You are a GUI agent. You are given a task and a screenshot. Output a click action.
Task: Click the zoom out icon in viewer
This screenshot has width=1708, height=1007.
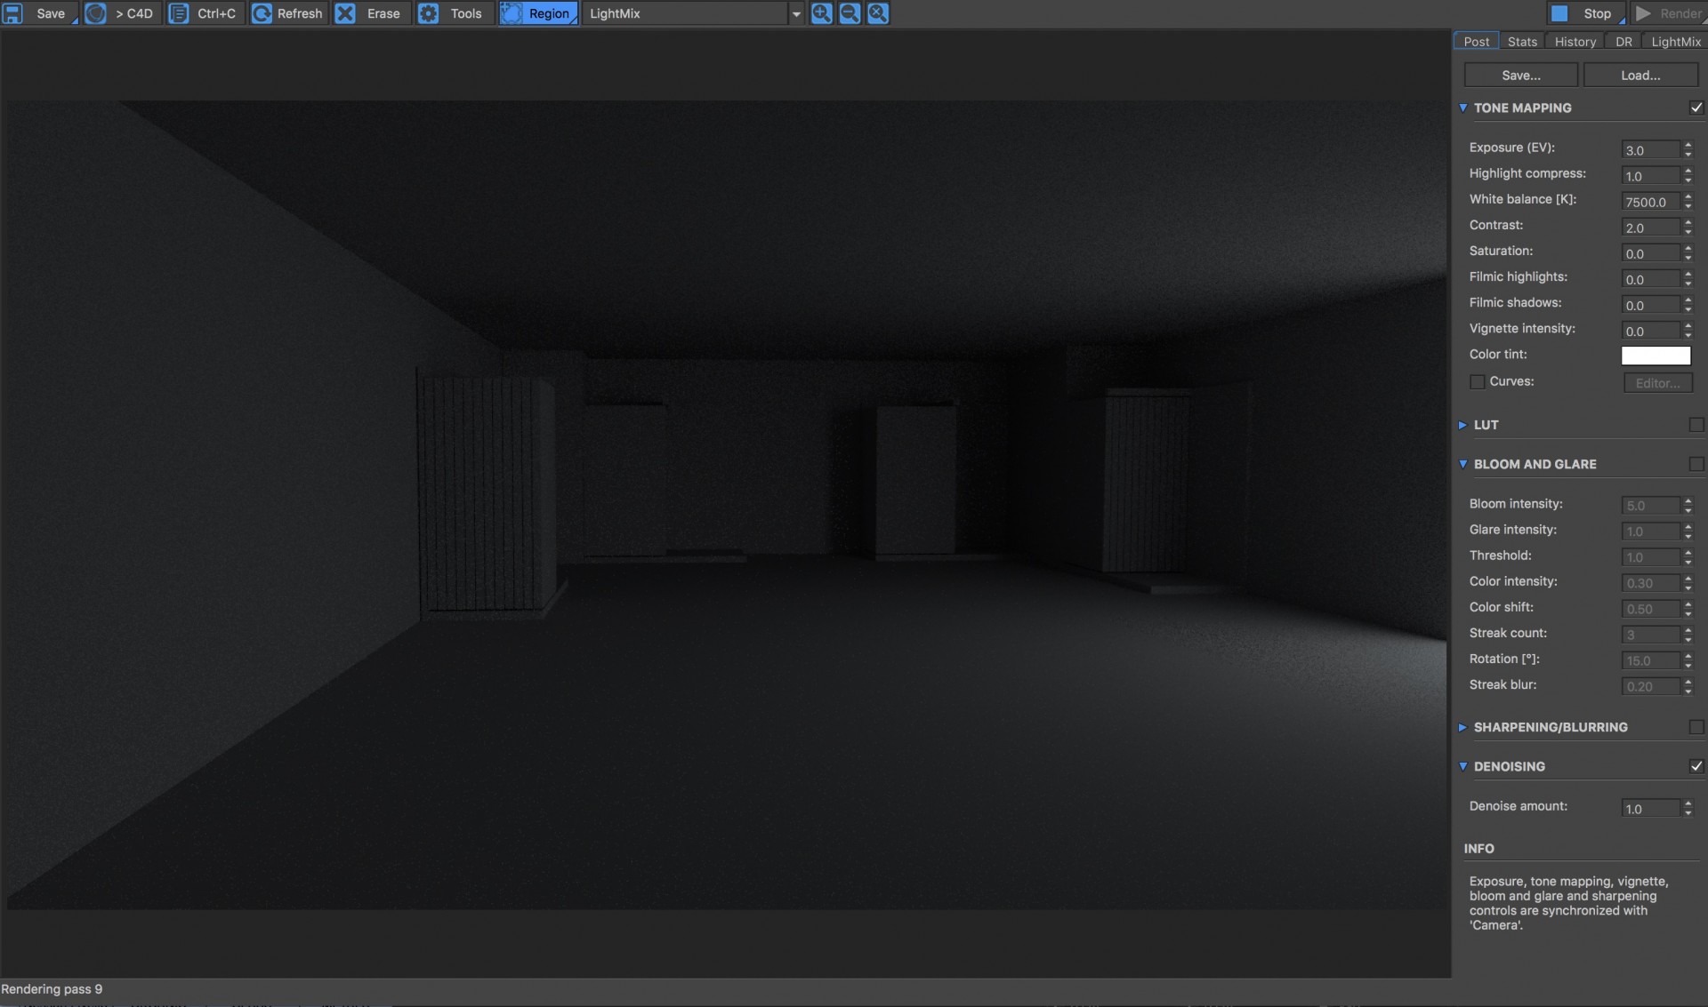[850, 13]
